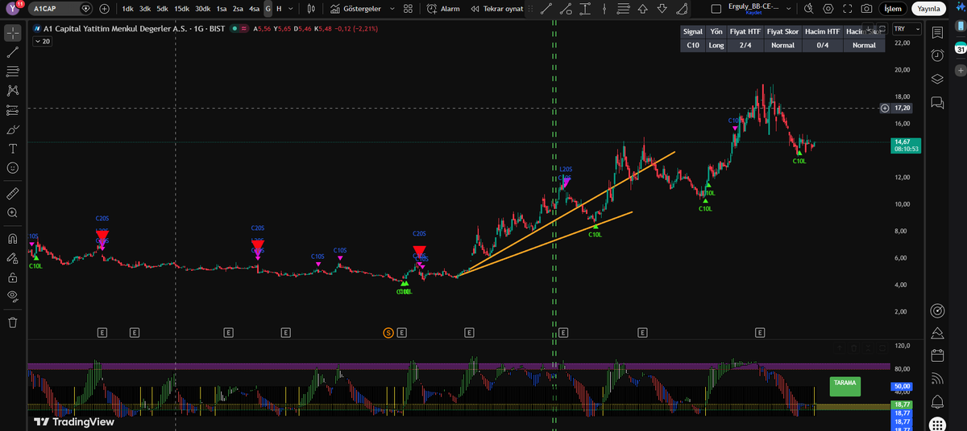Open the A1CAP symbol search field

coord(61,9)
